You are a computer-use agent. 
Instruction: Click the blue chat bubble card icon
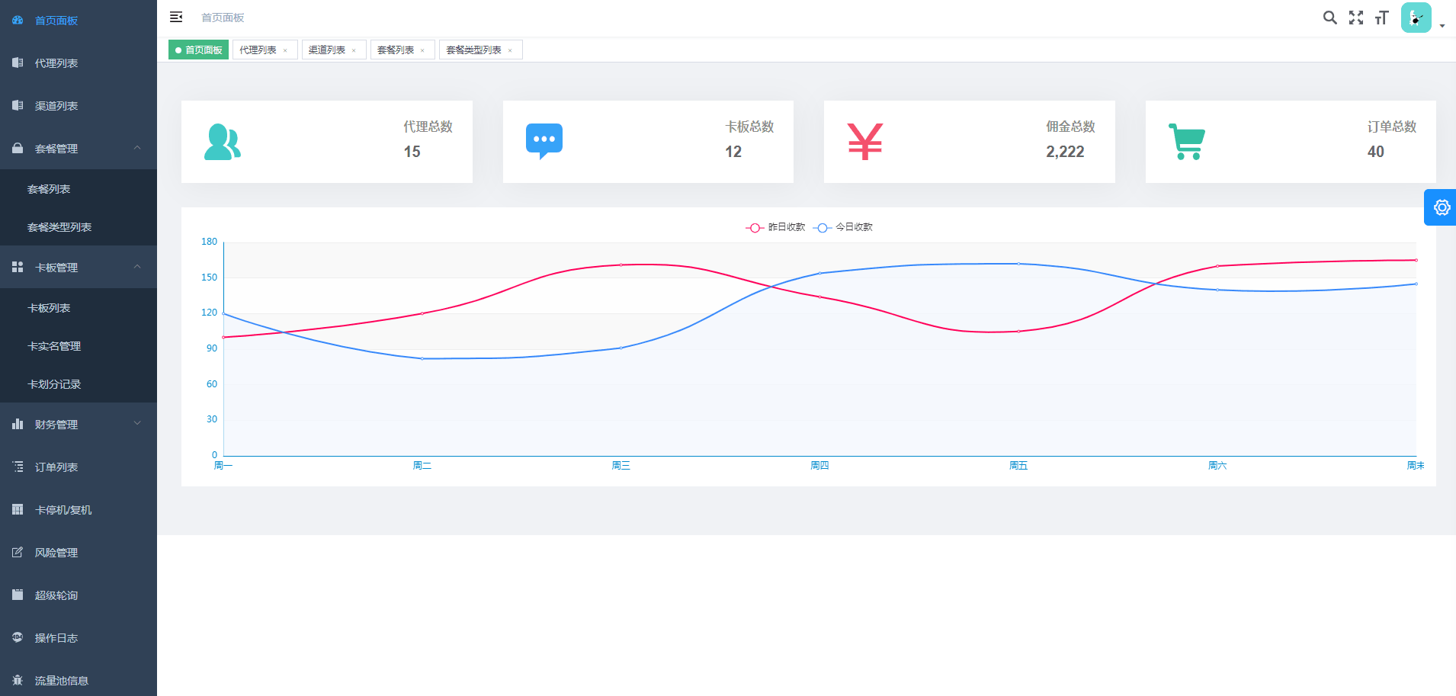tap(544, 141)
